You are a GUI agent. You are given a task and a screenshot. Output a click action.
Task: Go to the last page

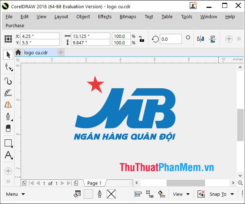click(x=69, y=183)
